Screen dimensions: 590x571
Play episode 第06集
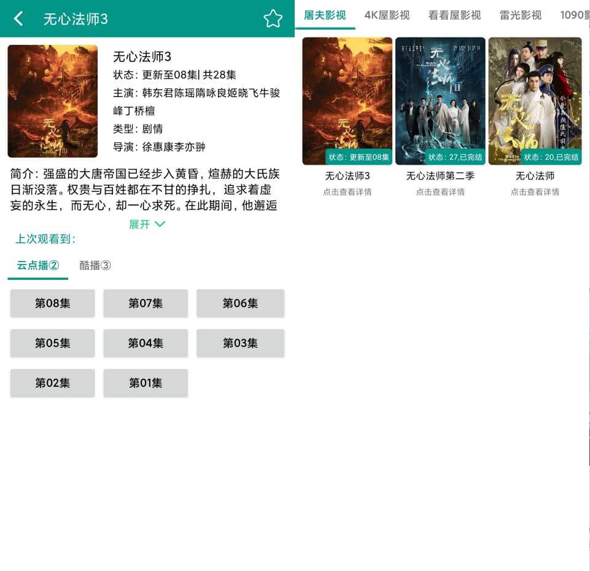[x=240, y=303]
